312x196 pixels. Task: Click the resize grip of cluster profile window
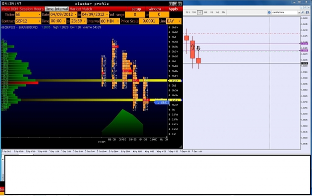tap(181, 147)
